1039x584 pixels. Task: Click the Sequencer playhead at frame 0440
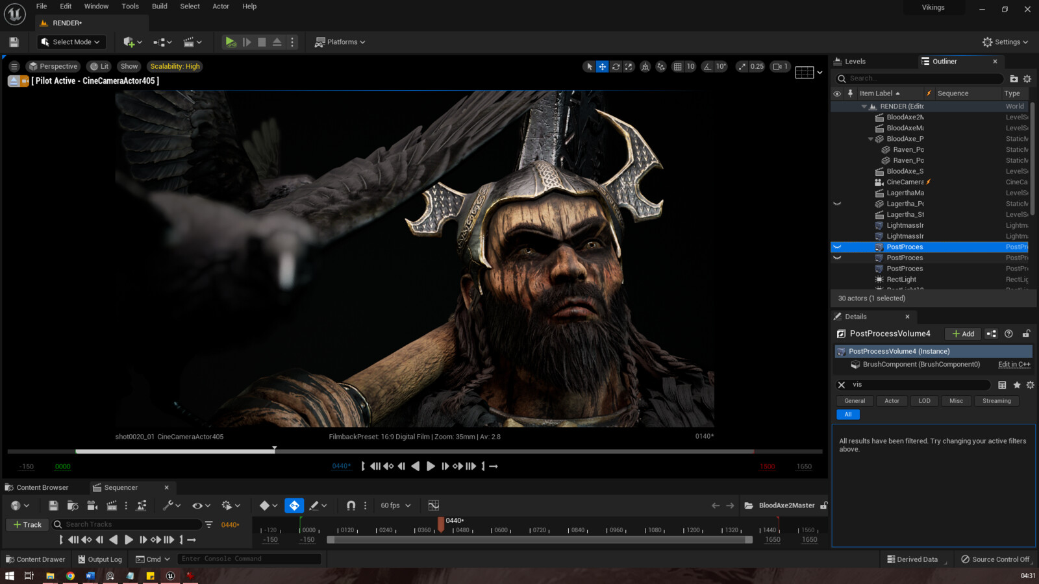441,524
